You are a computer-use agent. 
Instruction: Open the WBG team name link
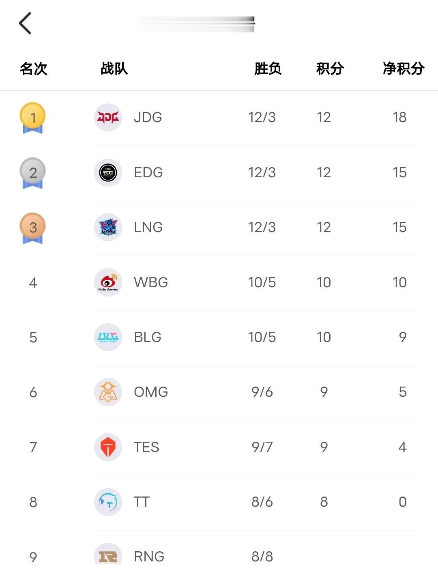(x=151, y=282)
